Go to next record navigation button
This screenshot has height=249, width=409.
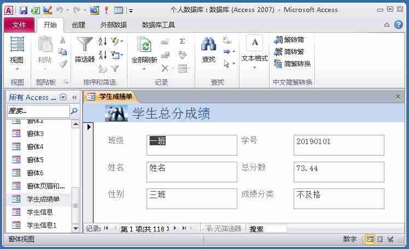(x=175, y=228)
